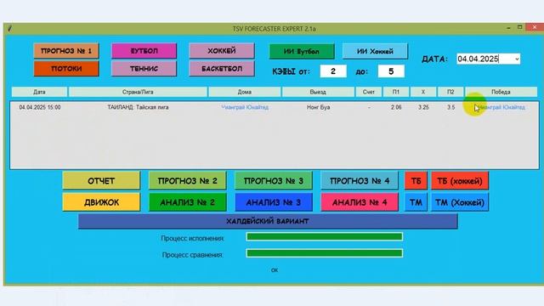This screenshot has width=544, height=306.
Task: Click the Дата column header
Action: click(39, 92)
